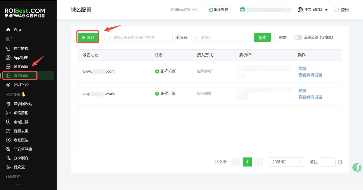Screen dimensions: 363x190
Task: Click the App管理 sidebar icon
Action: tap(8, 58)
